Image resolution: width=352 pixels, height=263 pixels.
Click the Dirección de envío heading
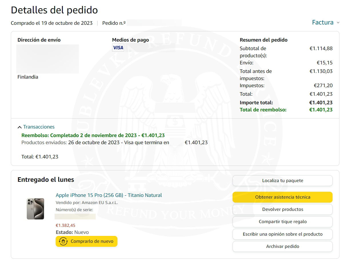point(39,40)
